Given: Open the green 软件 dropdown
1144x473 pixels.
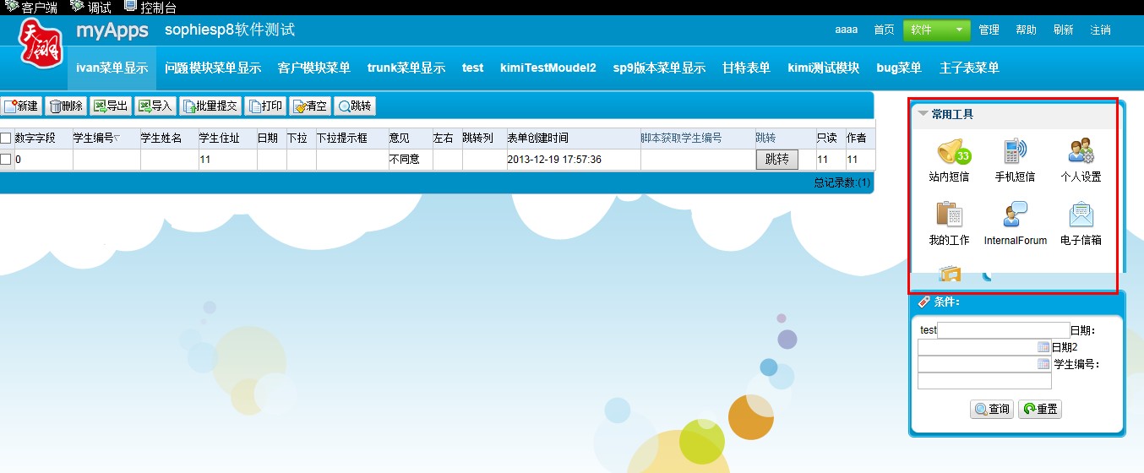Looking at the screenshot, I should click(936, 30).
